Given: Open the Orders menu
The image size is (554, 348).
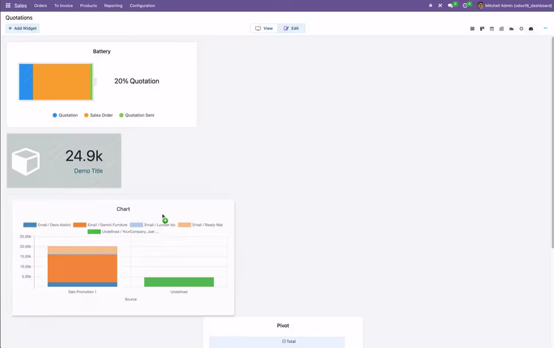Looking at the screenshot, I should (40, 6).
